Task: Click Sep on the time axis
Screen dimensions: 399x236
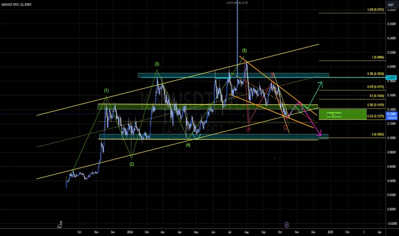Action: pos(263,232)
